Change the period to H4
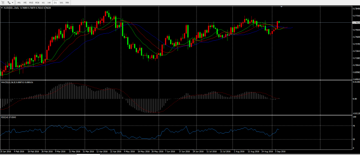The image size is (360, 155). (x=49, y=3)
